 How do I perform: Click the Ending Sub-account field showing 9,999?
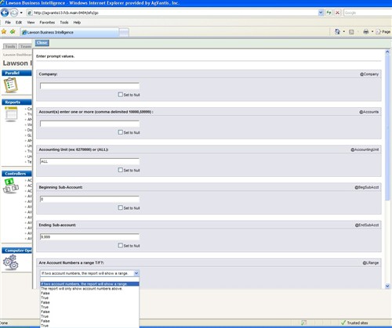[x=89, y=237]
